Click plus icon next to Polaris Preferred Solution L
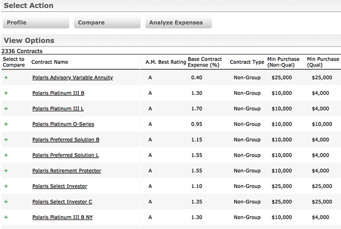The image size is (341, 229). pyautogui.click(x=6, y=155)
